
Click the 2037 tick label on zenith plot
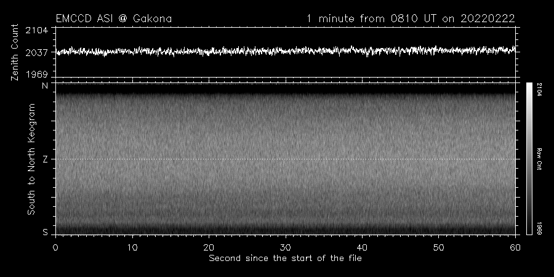37,53
